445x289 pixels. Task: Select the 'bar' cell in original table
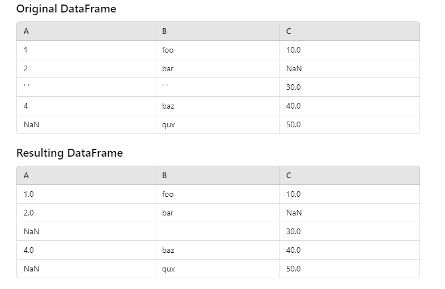tap(168, 68)
